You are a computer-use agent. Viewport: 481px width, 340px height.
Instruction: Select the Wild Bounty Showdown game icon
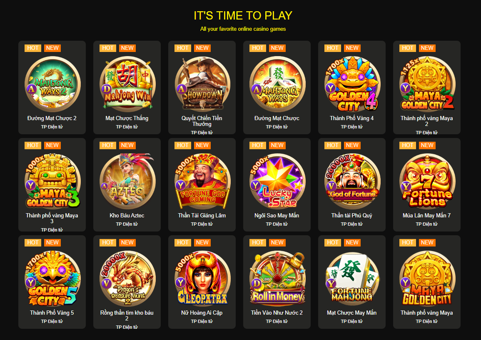tap(202, 84)
